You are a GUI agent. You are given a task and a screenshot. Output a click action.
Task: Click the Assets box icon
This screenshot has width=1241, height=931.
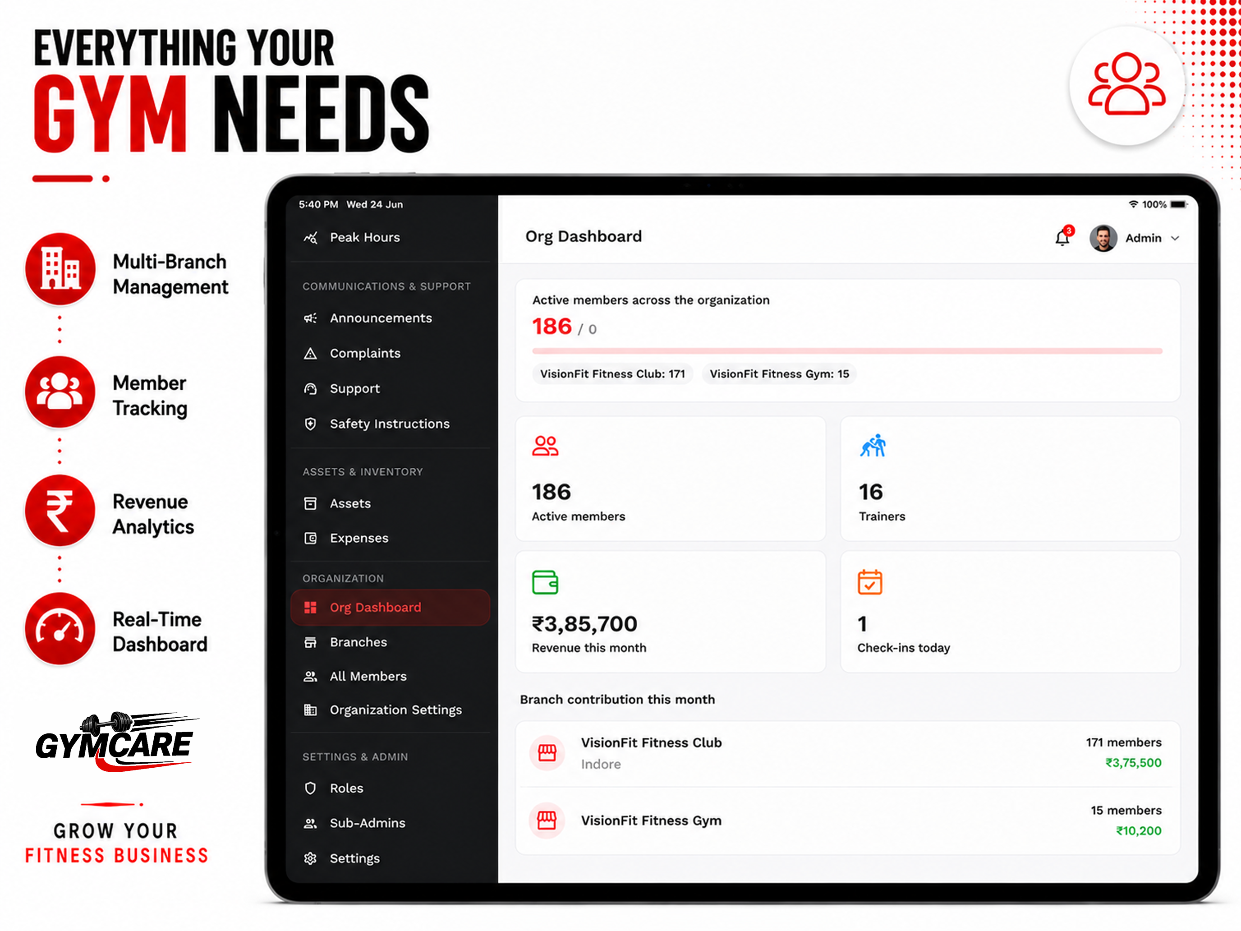(310, 503)
